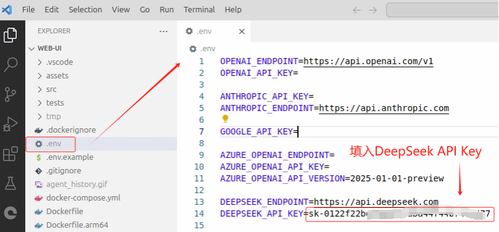
Task: Click AZURE_OPENAI_API_KEY= on line 10
Action: click(275, 167)
